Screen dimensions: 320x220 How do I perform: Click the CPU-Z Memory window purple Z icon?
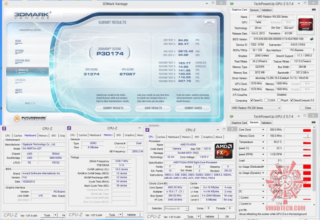tap(69, 128)
